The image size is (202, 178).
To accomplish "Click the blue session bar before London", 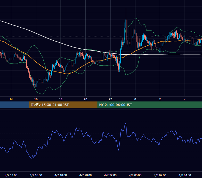I will click(x=15, y=105).
